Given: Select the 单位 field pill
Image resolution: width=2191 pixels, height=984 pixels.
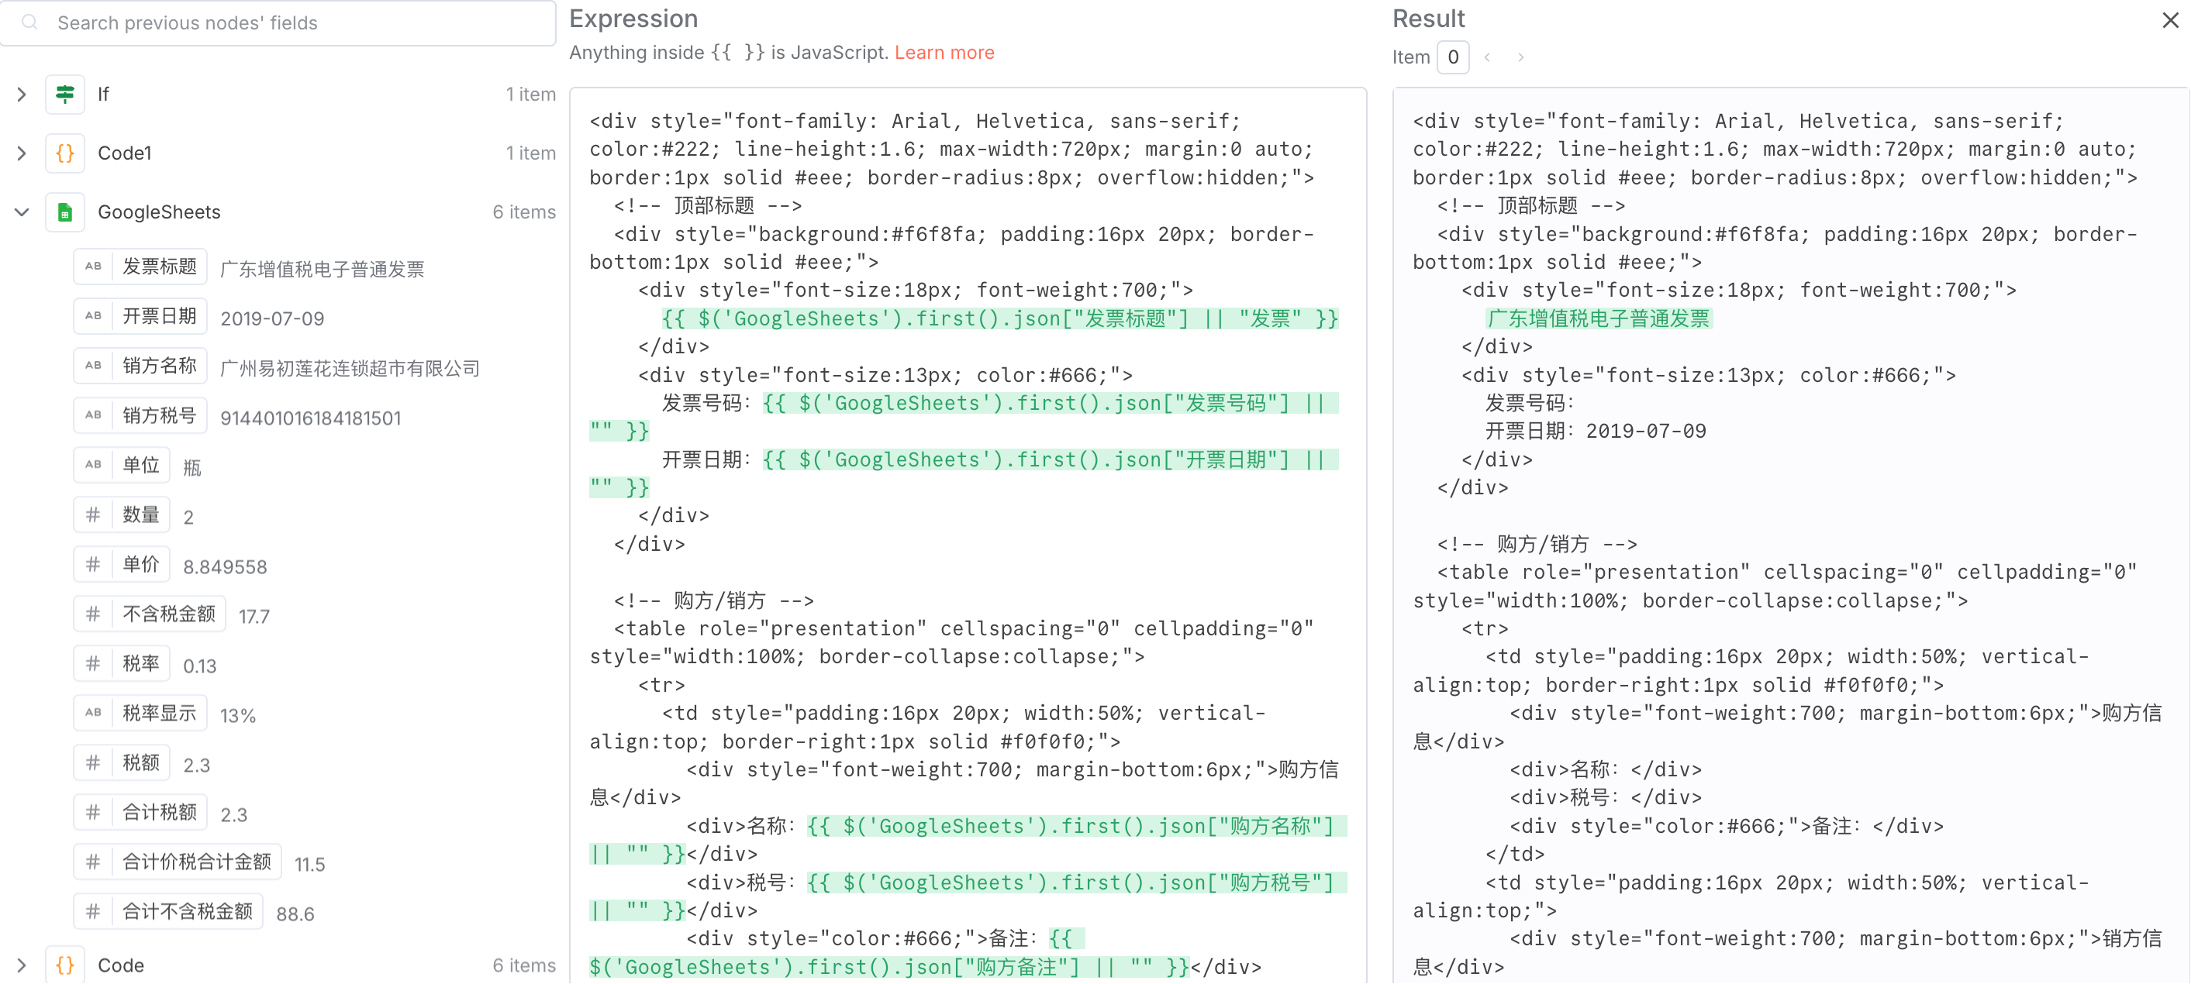Looking at the screenshot, I should tap(122, 465).
